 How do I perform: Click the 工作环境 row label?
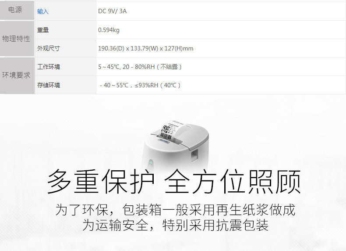pyautogui.click(x=49, y=67)
